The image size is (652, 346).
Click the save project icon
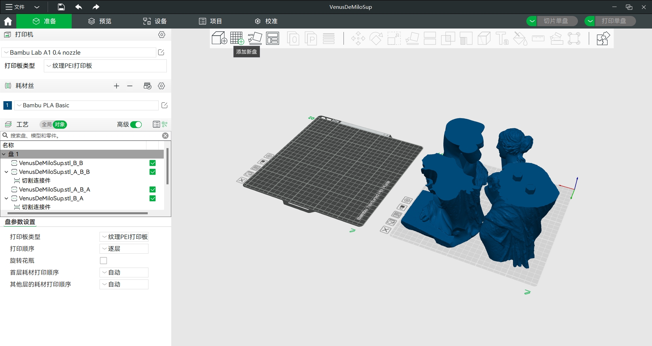pos(61,7)
